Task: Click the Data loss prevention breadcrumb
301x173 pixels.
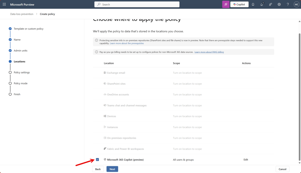Action: [x=21, y=14]
